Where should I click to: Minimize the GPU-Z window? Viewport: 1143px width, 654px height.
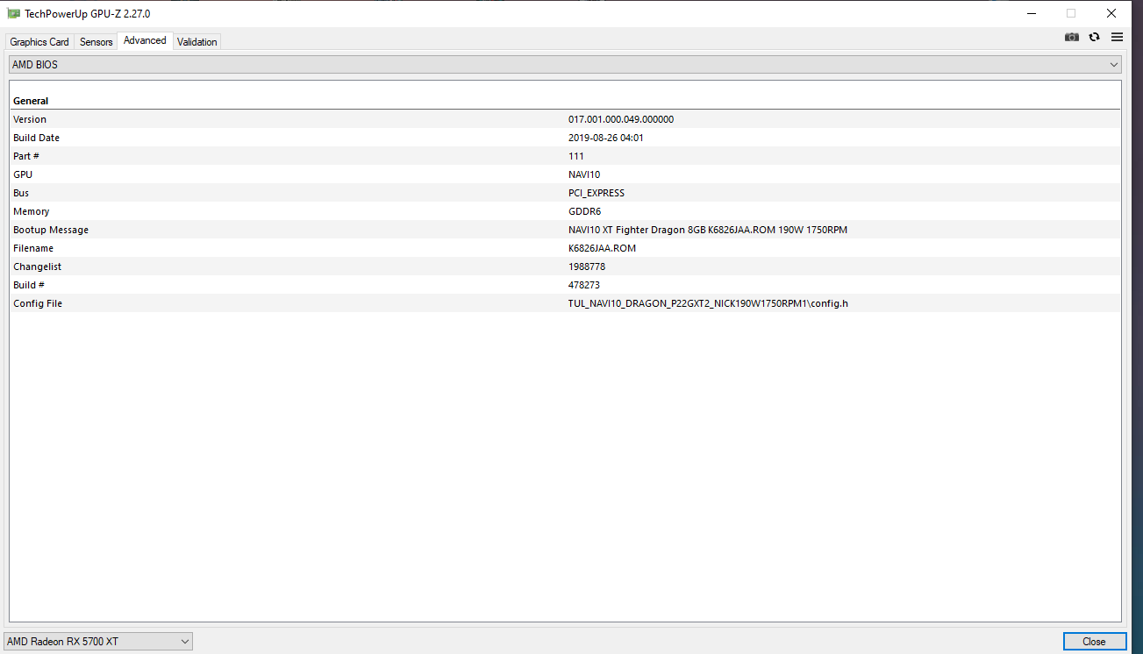pyautogui.click(x=1031, y=13)
